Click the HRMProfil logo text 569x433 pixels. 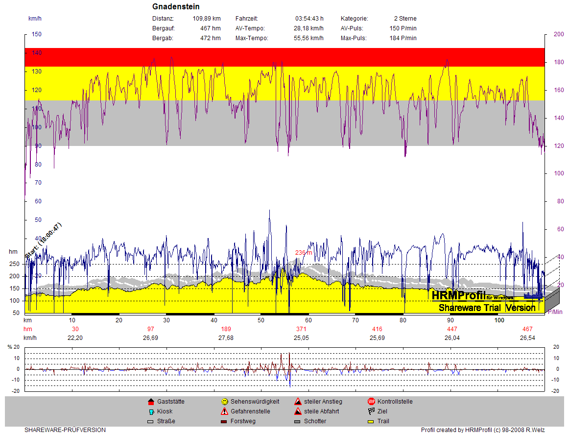point(458,295)
